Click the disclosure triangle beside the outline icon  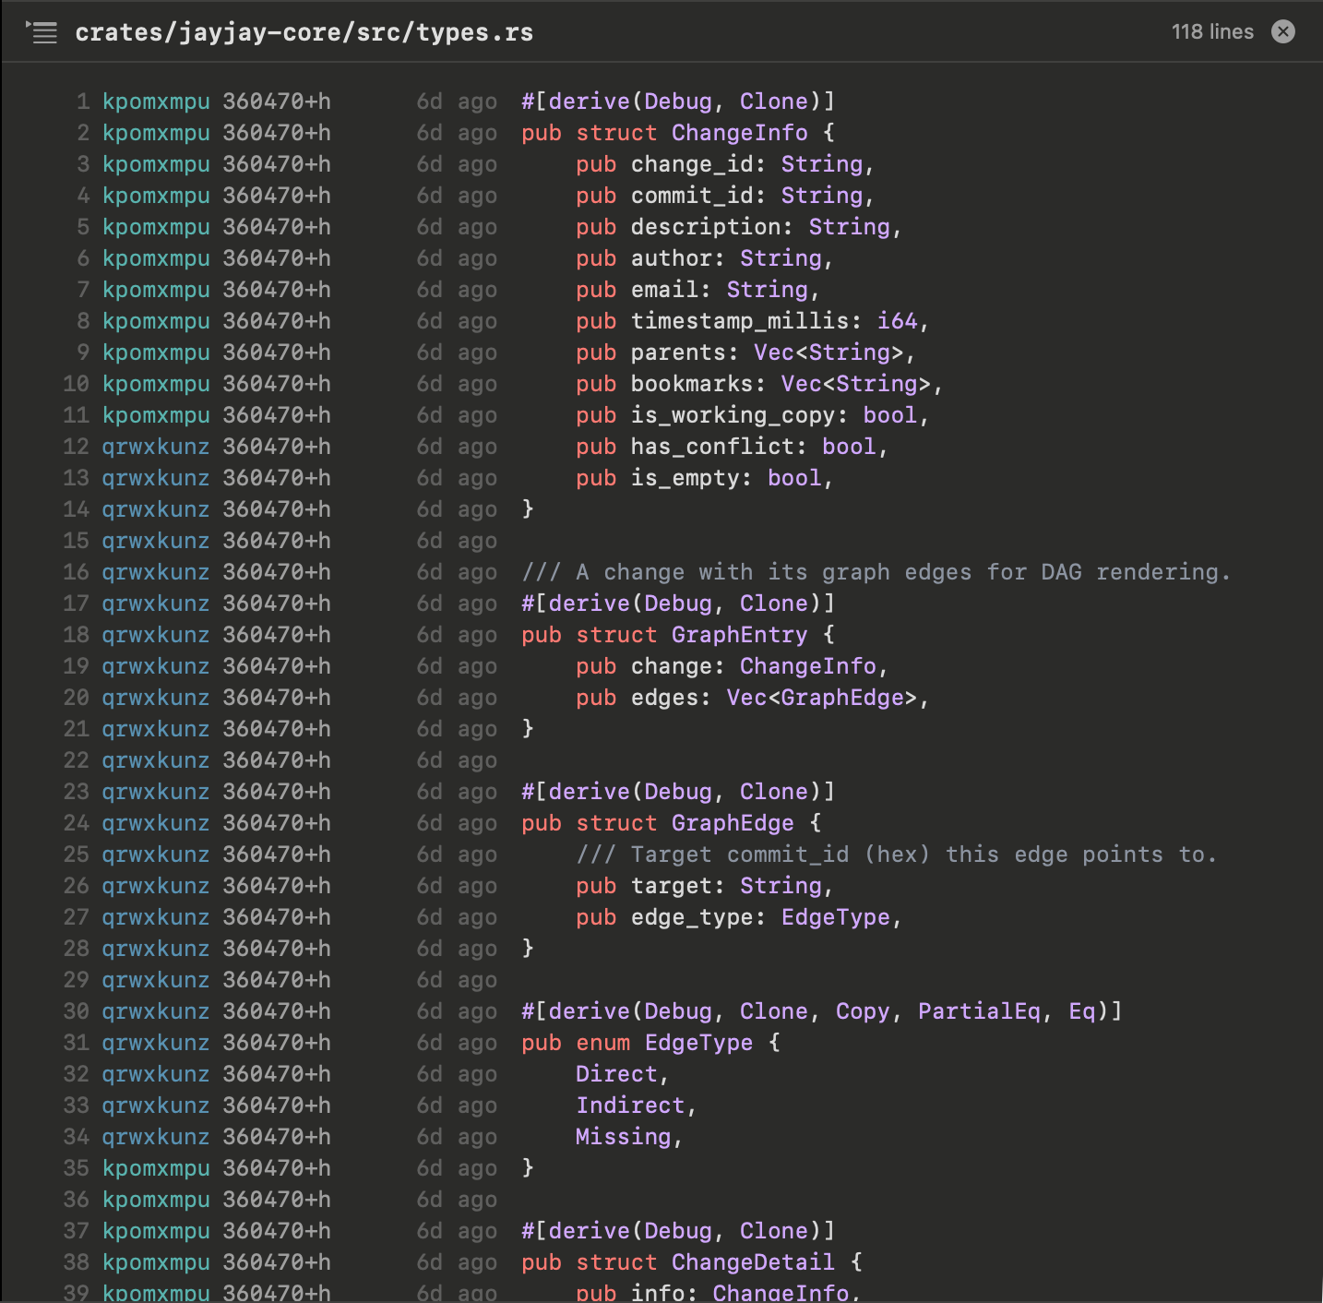[x=28, y=25]
